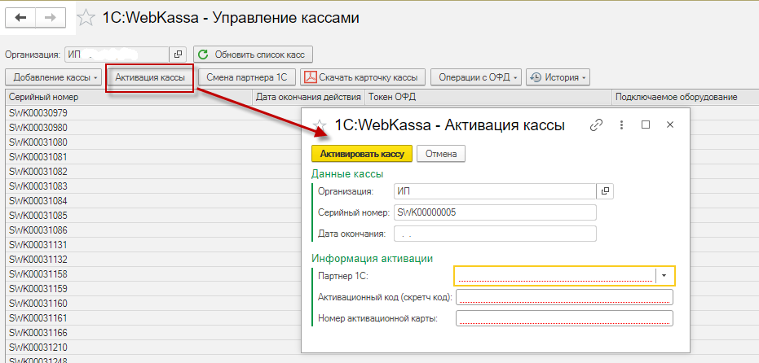Sort by Серийный номер column header
Screen dimensions: 759x363
(x=129, y=97)
